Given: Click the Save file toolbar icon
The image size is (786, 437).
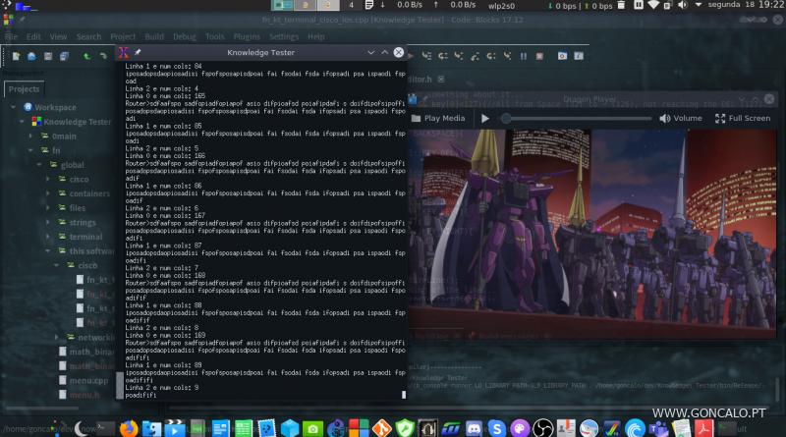Looking at the screenshot, I should click(x=48, y=56).
